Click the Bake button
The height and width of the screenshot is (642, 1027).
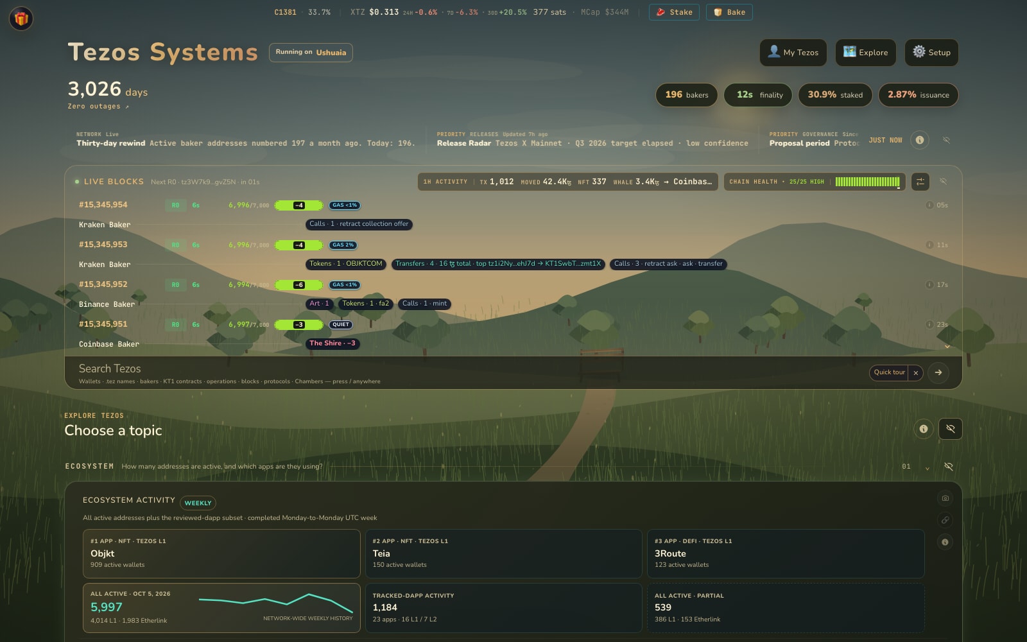(729, 12)
